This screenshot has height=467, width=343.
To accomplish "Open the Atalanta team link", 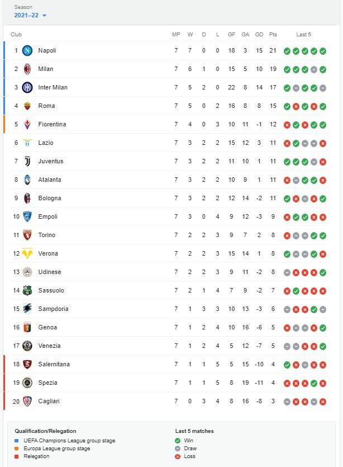I will point(50,180).
